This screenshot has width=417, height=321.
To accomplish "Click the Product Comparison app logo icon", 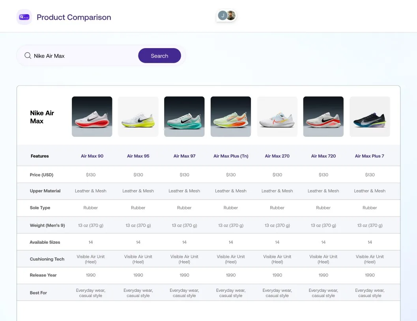I will coord(24,17).
